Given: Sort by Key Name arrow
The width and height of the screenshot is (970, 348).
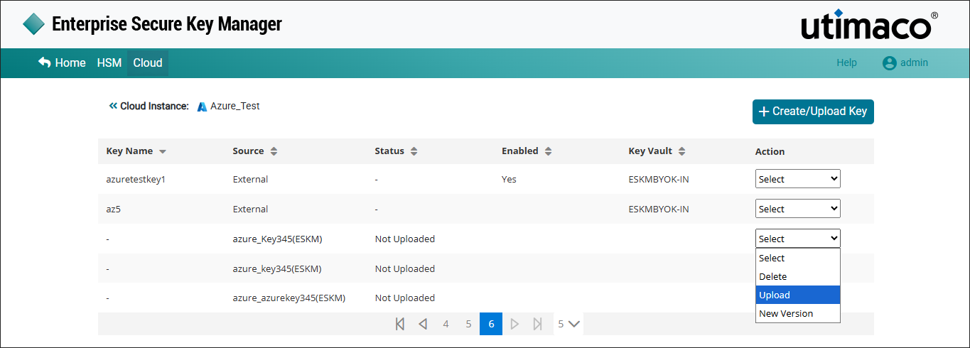Looking at the screenshot, I should (163, 151).
